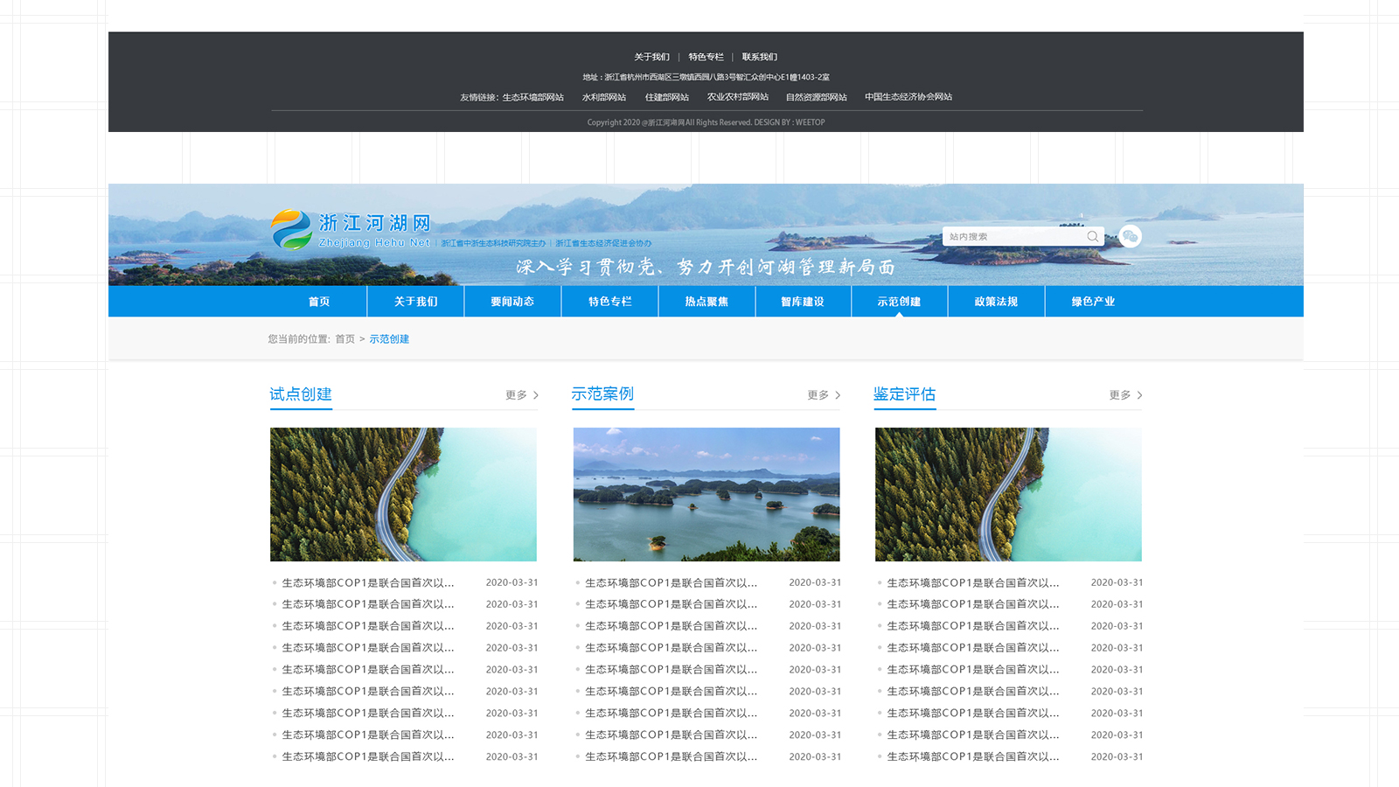The image size is (1399, 787).
Task: Open the 联系我们 link in footer
Action: (759, 57)
